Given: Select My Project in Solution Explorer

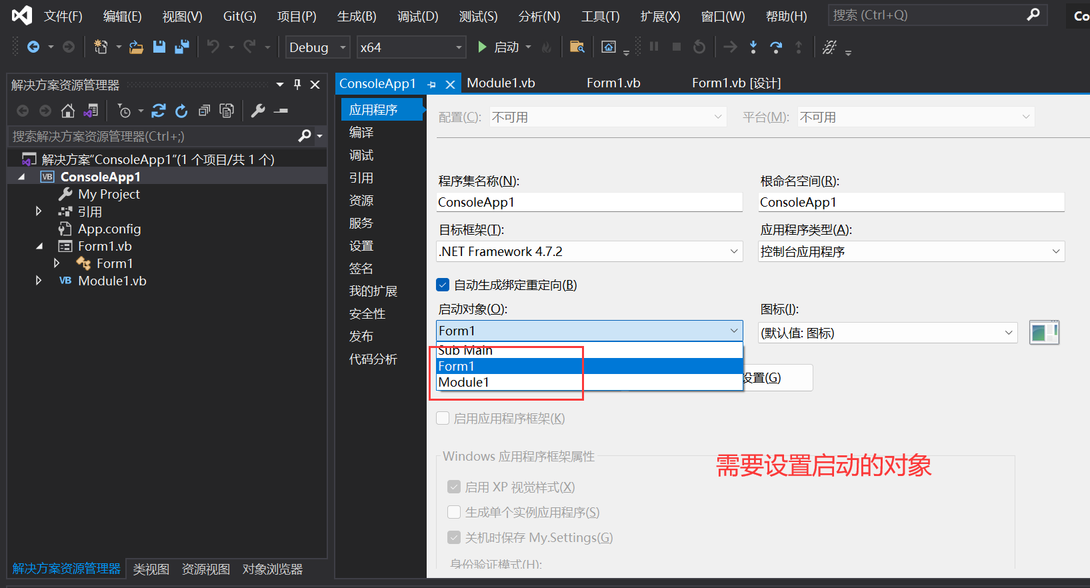Looking at the screenshot, I should pyautogui.click(x=109, y=194).
